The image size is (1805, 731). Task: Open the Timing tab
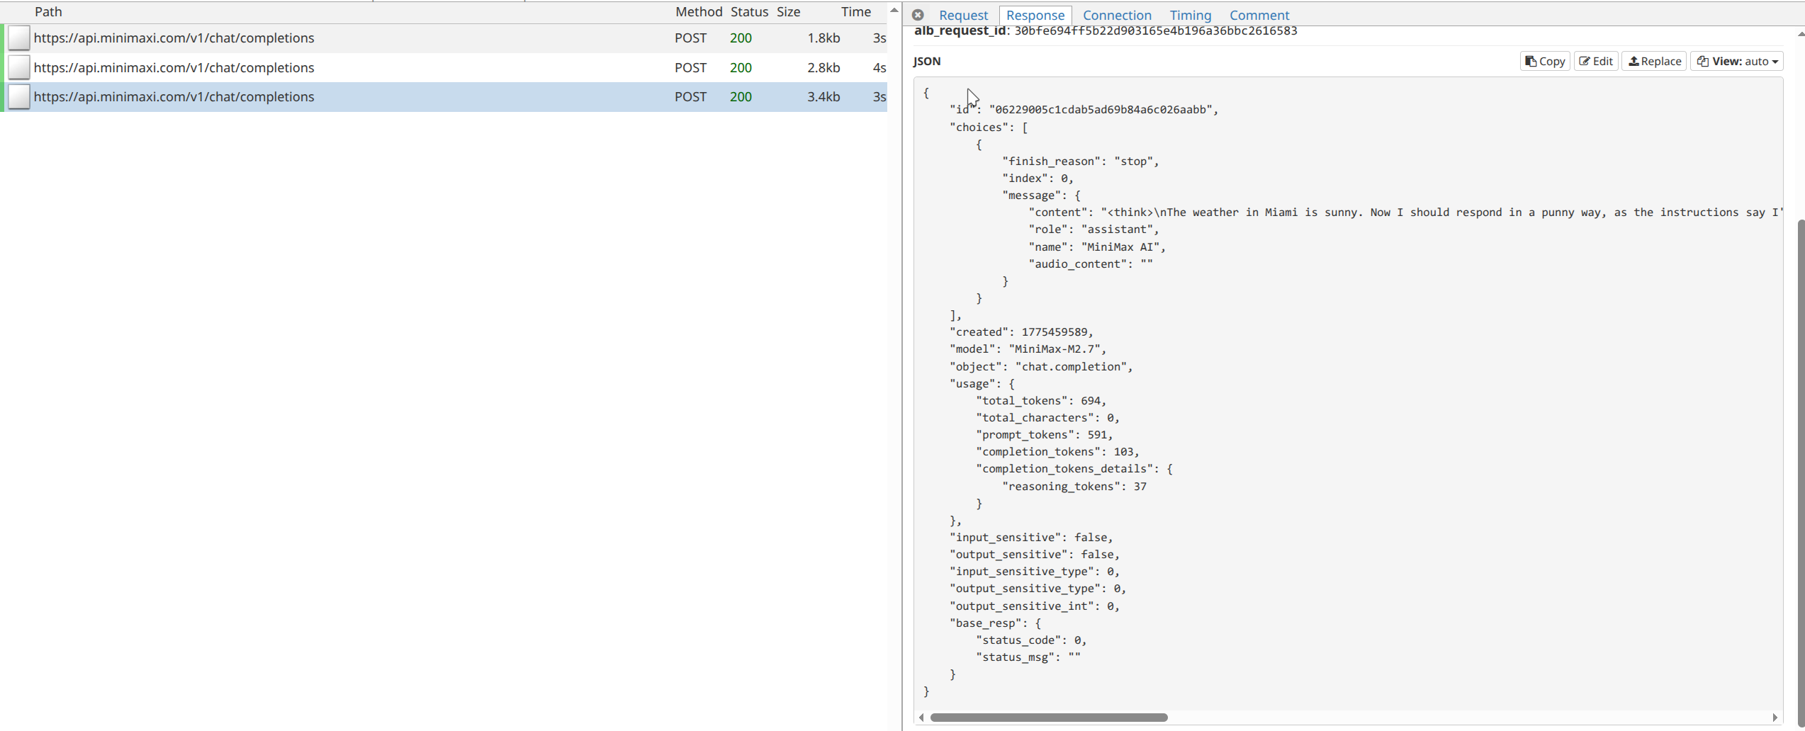[x=1190, y=15]
